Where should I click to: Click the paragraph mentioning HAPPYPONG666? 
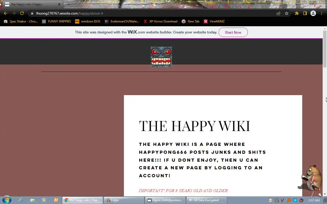point(203,160)
